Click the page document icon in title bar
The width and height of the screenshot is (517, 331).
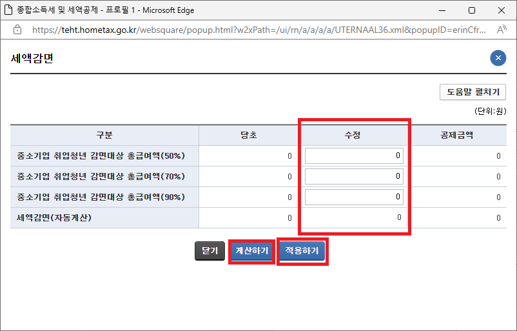coord(8,10)
